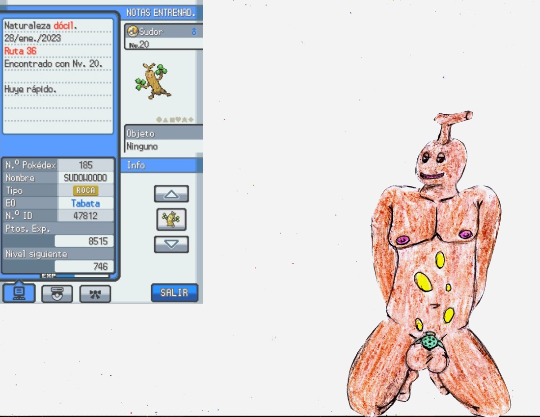Screen dimensions: 540x417
Task: Click the Pokédex number 185
Action: click(86, 165)
